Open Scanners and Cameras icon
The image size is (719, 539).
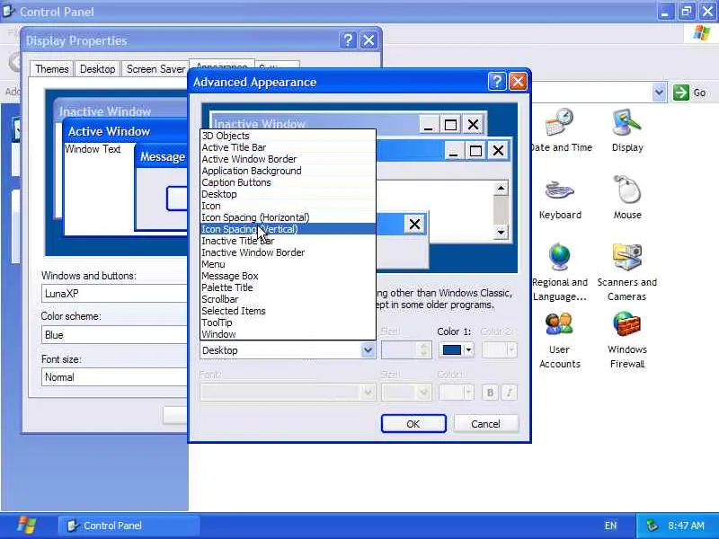pyautogui.click(x=626, y=272)
